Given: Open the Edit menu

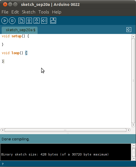Looking at the screenshot, I should pyautogui.click(x=15, y=12).
